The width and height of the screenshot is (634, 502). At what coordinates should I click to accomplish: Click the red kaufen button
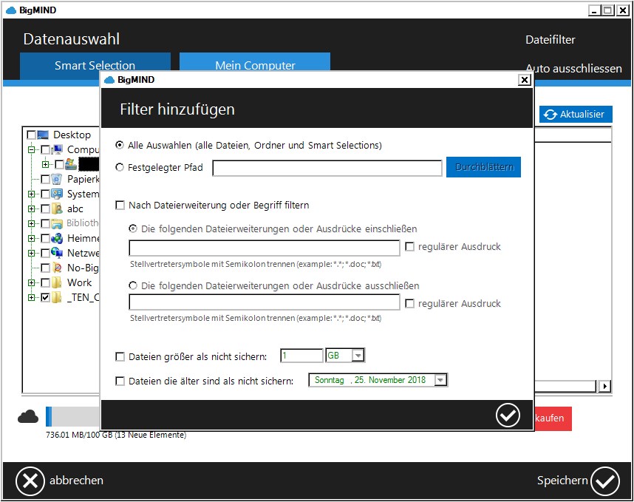click(x=552, y=418)
